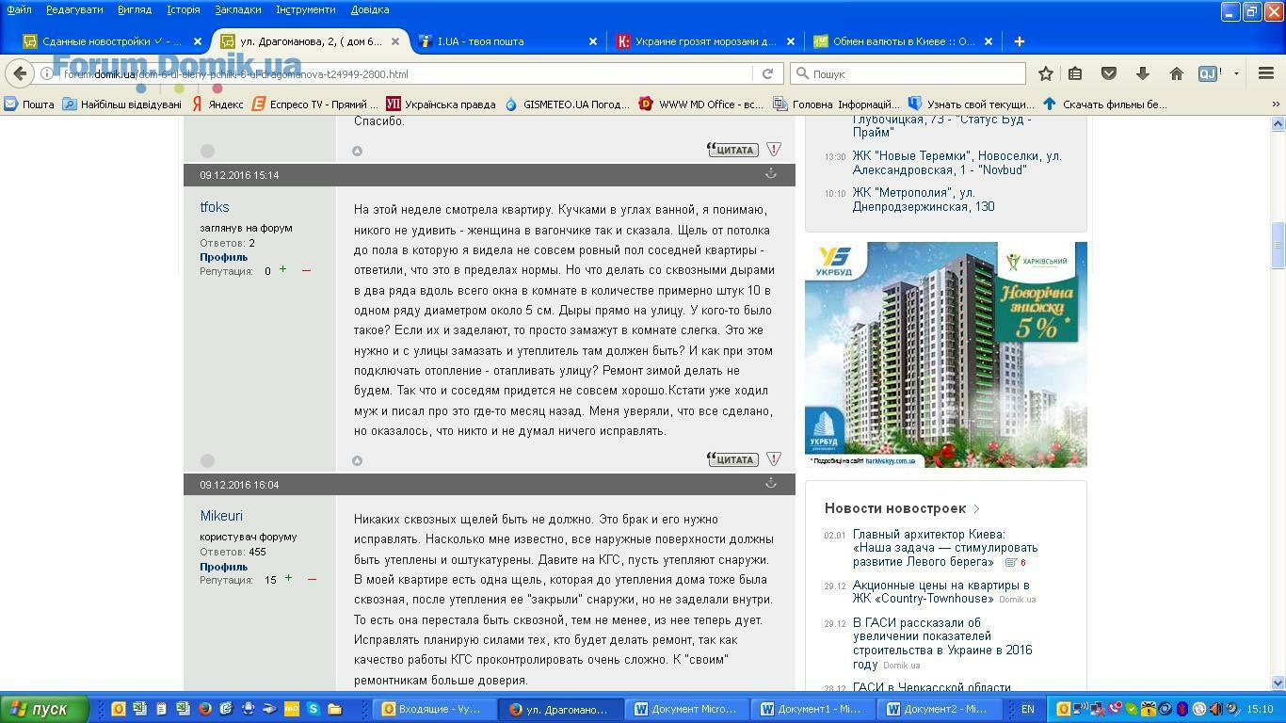Report tfoks post with the warning icon
Viewport: 1286px width, 723px height.
click(x=774, y=459)
